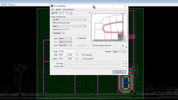This screenshot has width=178, height=100.
Task: Collapse the preview with the left arrow
Action: pos(90,12)
